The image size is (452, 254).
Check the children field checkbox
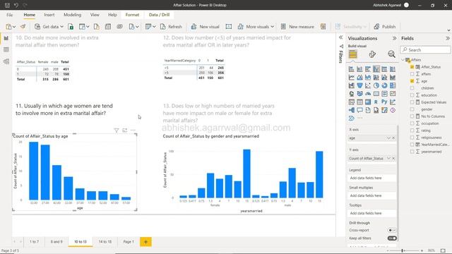[x=412, y=88]
